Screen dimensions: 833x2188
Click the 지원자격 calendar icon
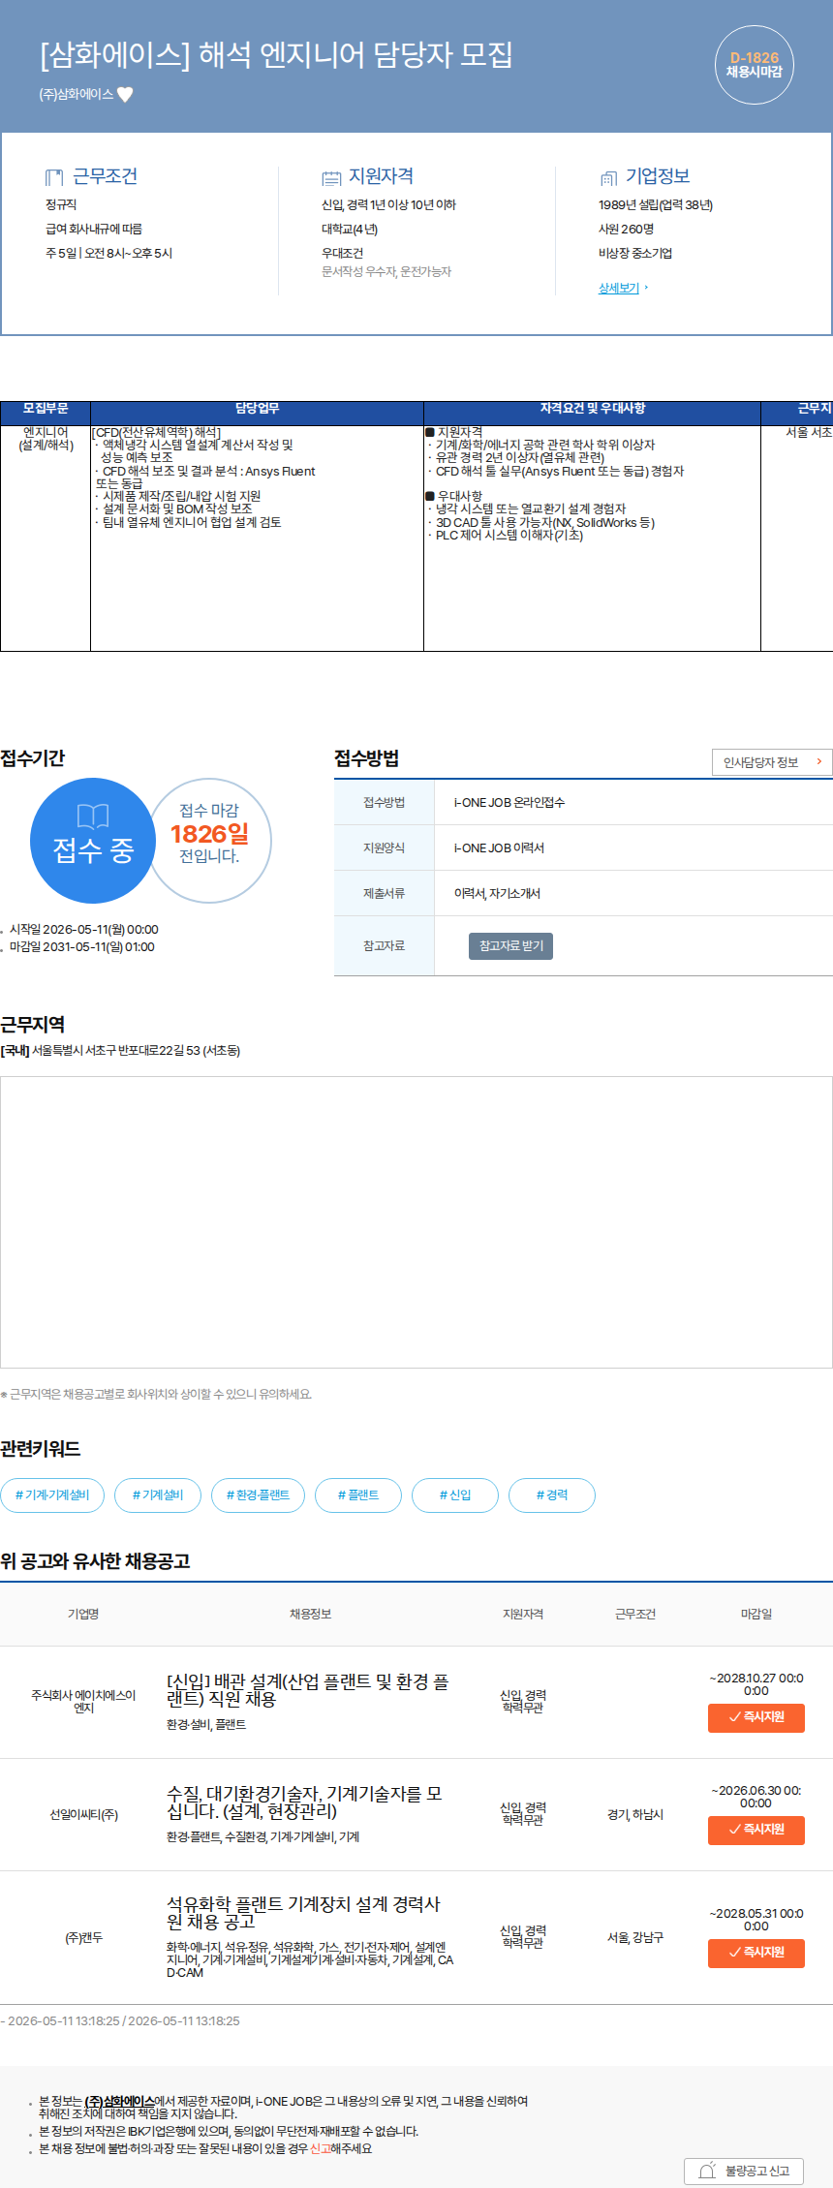[x=331, y=177]
